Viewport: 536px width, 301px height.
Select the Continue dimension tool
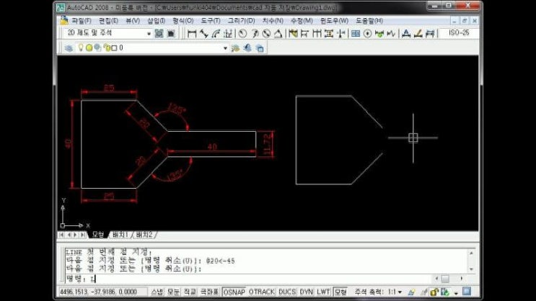point(317,33)
